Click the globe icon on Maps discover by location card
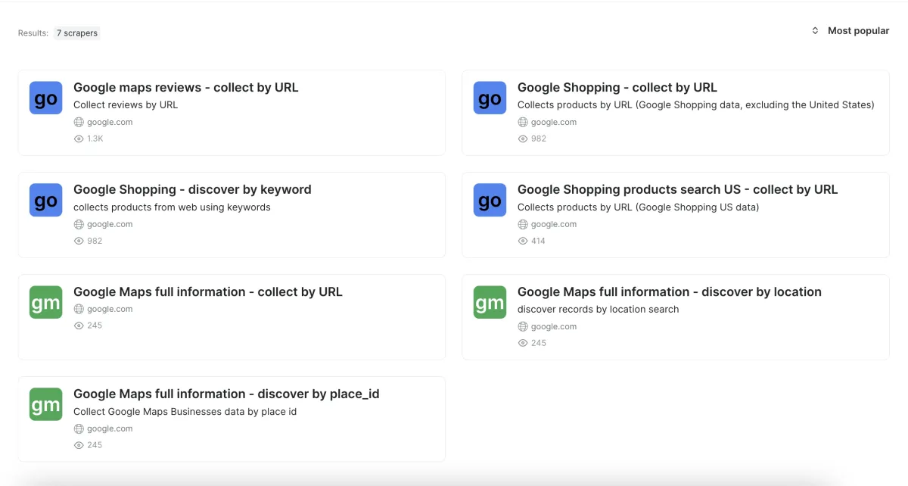This screenshot has height=486, width=908. (523, 326)
